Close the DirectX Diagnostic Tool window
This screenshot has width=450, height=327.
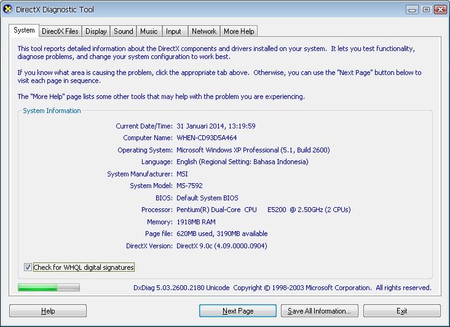point(440,9)
